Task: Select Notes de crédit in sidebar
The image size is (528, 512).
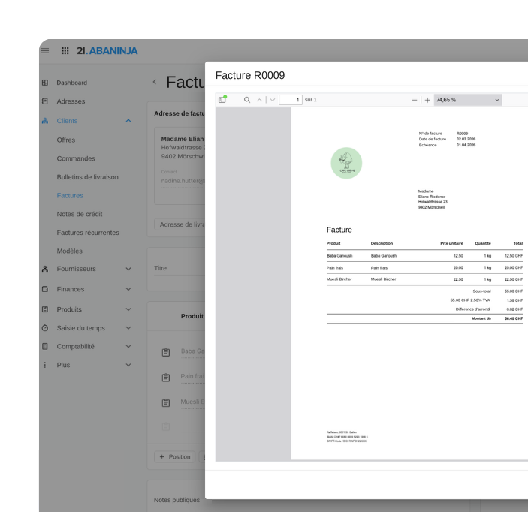Action: [x=80, y=214]
